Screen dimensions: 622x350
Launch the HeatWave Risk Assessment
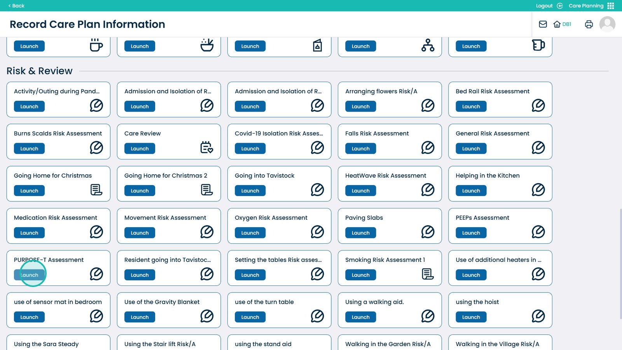pos(360,191)
